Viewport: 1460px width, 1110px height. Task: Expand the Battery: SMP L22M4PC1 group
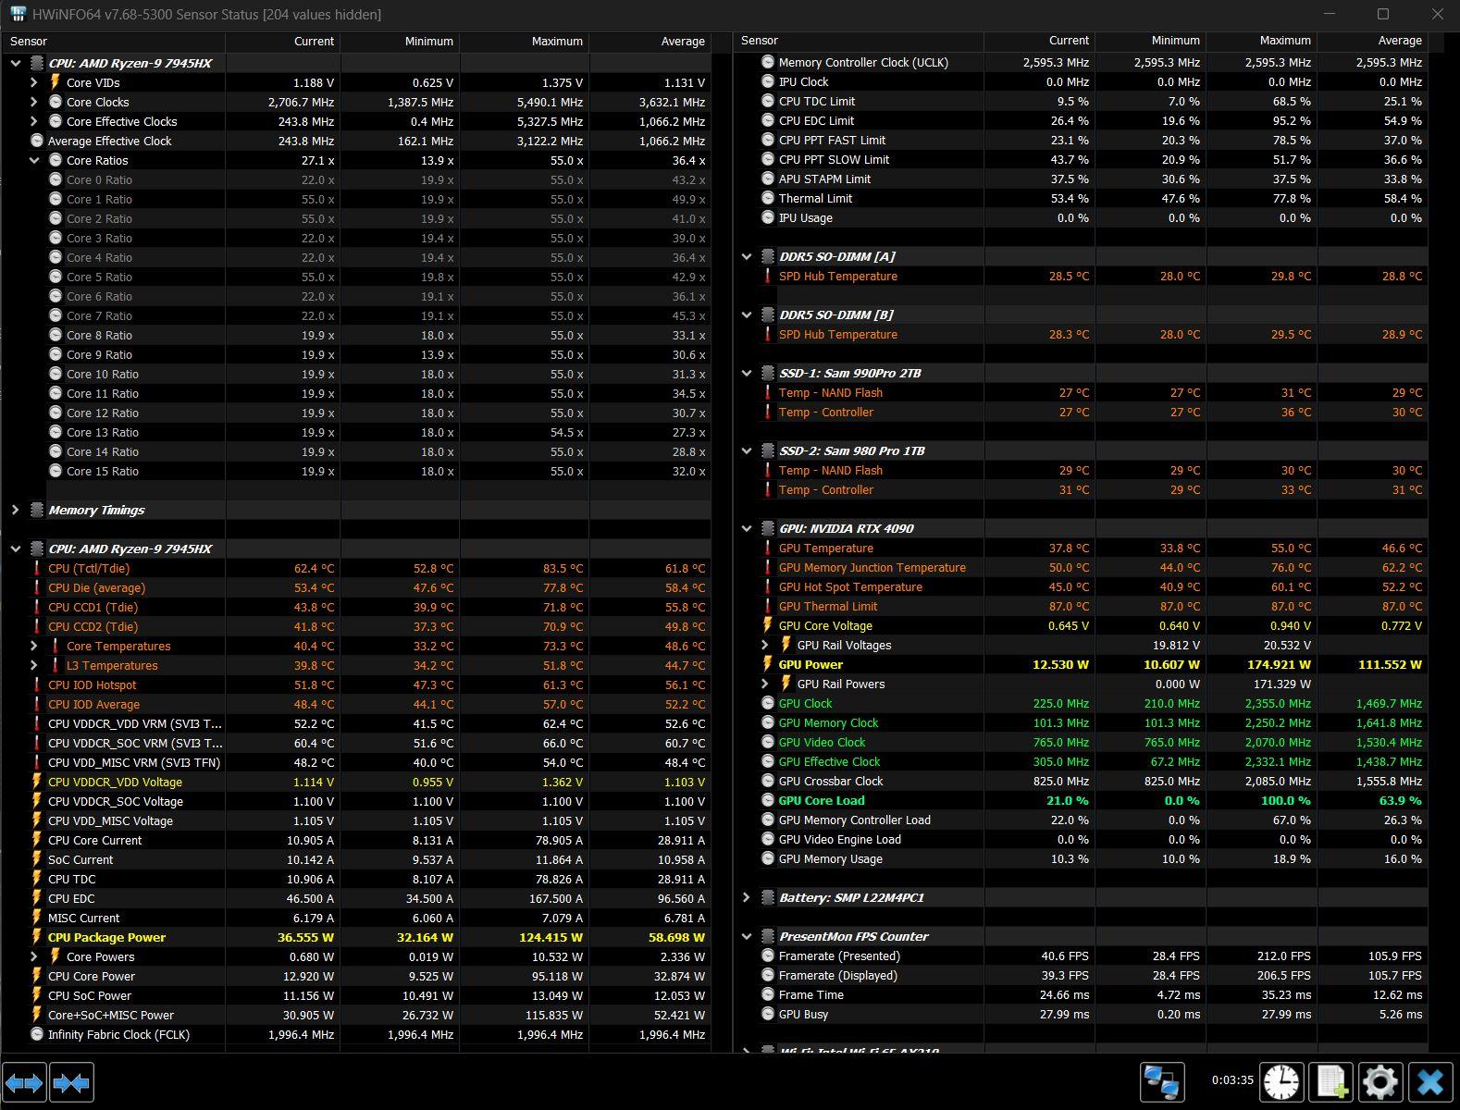tap(747, 897)
